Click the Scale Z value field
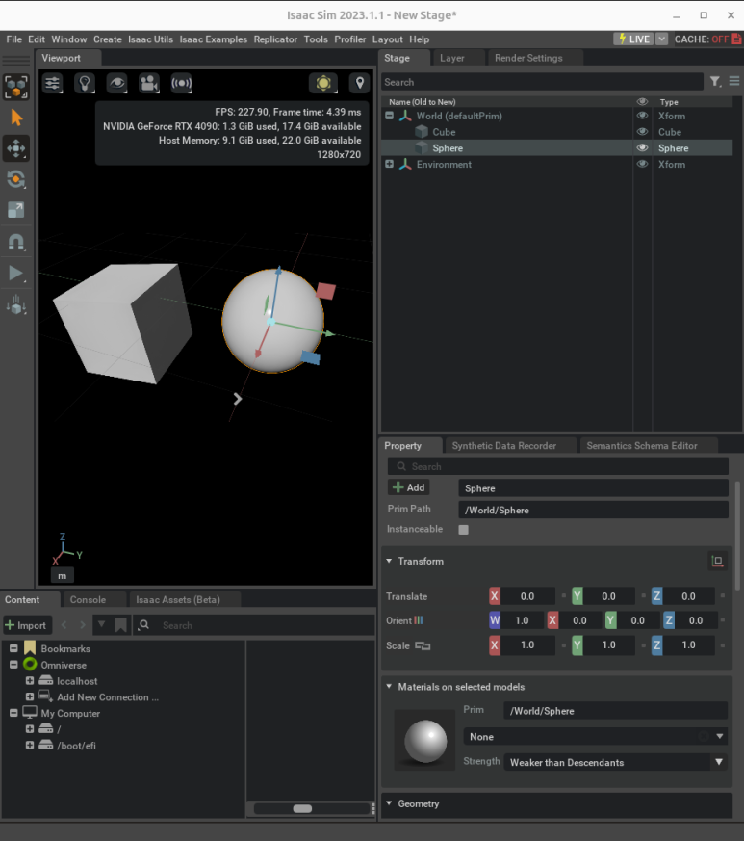The image size is (744, 841). [688, 645]
